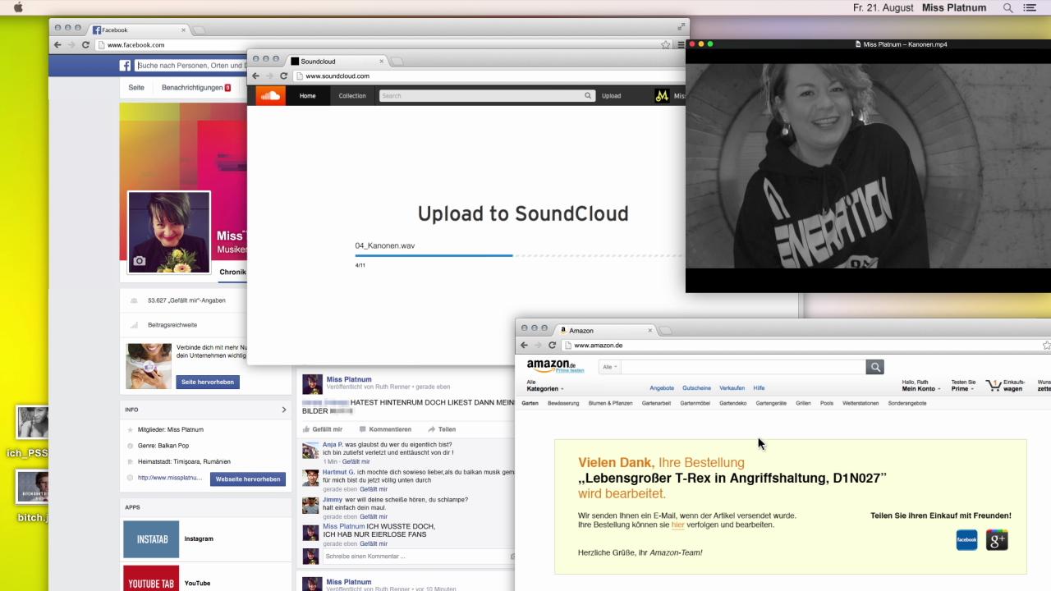The image size is (1051, 591).
Task: Share the purchase via Facebook icon
Action: pos(967,540)
